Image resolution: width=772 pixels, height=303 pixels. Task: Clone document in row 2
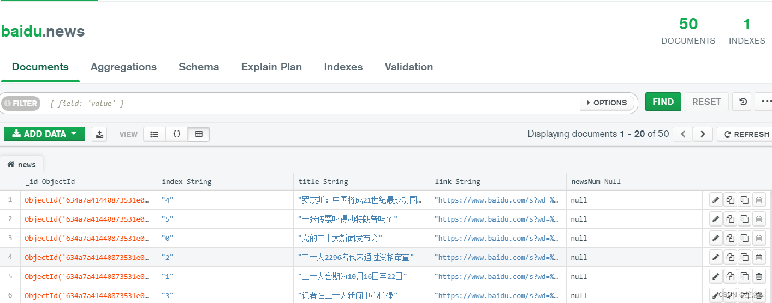[744, 219]
